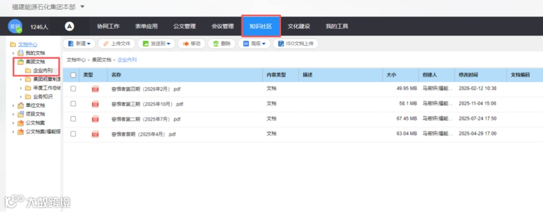Click the PDF icon for the 2026年2月 file

(95, 89)
